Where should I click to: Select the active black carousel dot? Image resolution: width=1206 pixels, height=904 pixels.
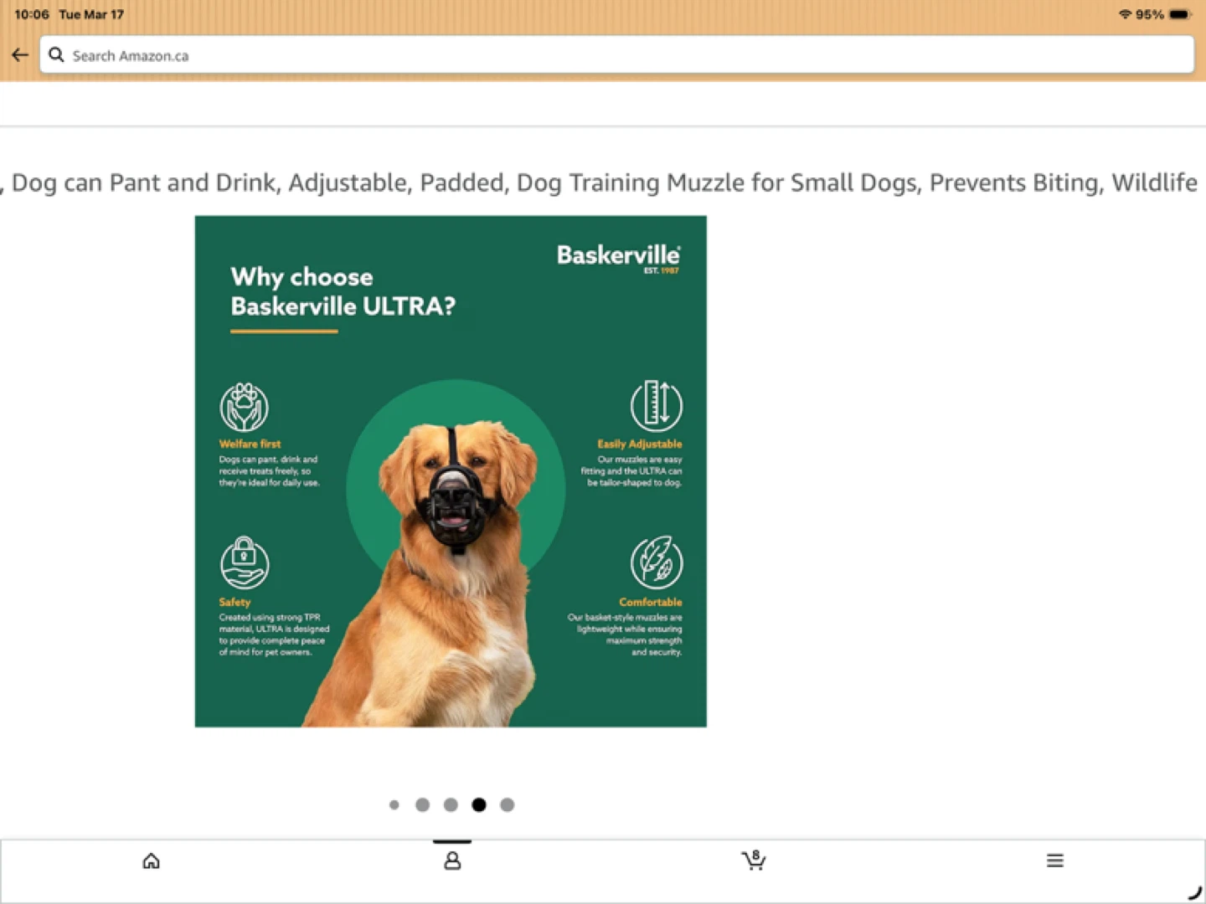(479, 805)
